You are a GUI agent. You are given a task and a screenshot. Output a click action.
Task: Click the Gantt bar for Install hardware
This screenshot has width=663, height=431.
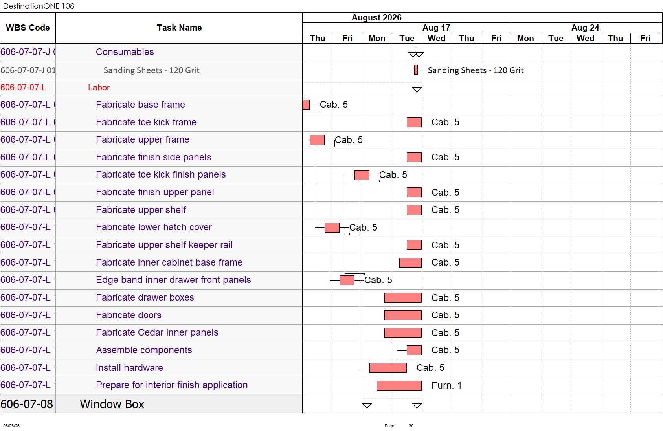pyautogui.click(x=388, y=368)
